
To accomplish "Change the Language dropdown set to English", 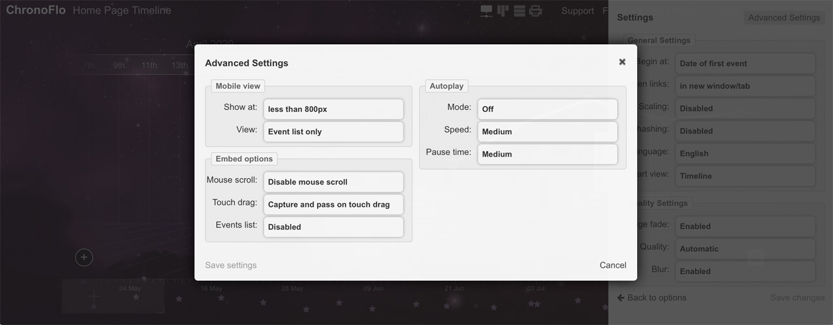I will point(745,153).
